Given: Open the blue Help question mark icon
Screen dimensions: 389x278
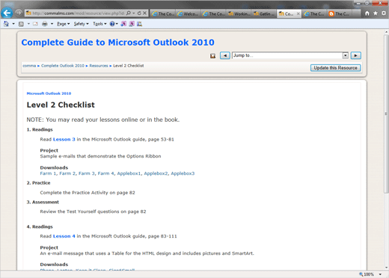Looking at the screenshot, I should pos(112,24).
